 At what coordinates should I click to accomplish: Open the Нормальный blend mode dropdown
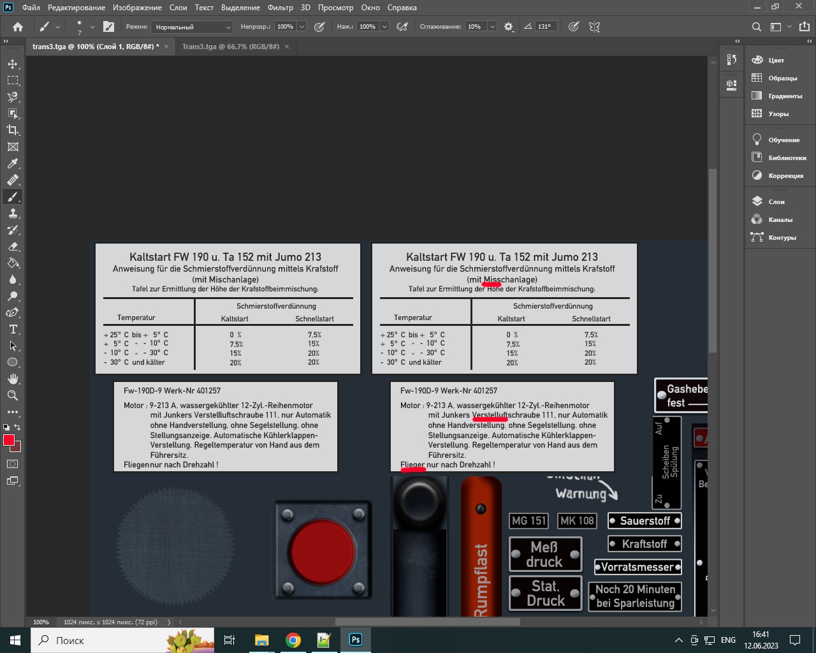[192, 27]
